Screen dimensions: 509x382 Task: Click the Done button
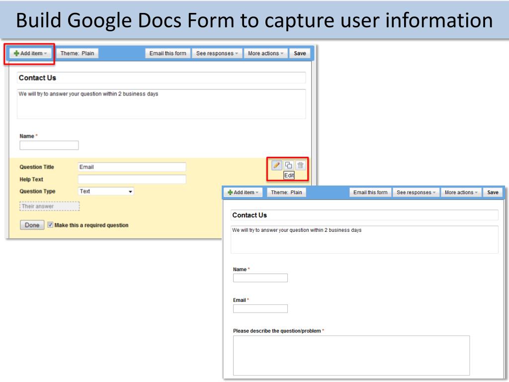tap(32, 225)
